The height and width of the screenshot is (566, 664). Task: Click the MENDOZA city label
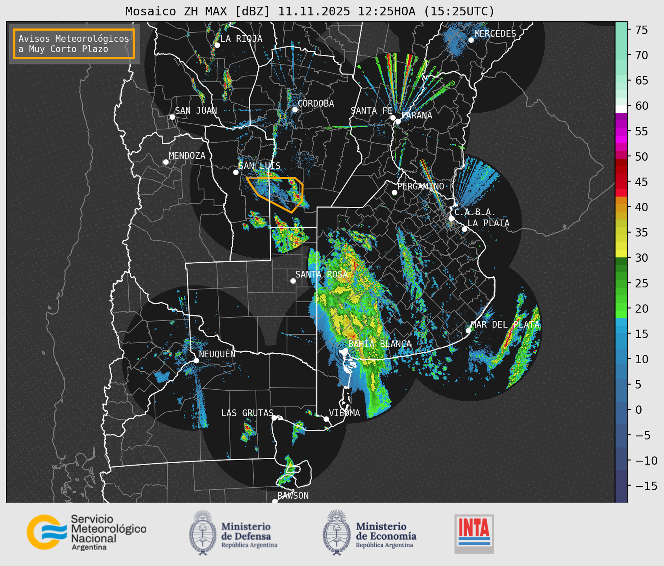[187, 155]
